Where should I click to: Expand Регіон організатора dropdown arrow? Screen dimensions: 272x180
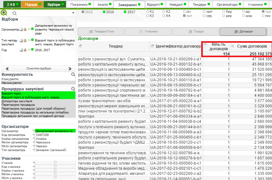click(33, 143)
